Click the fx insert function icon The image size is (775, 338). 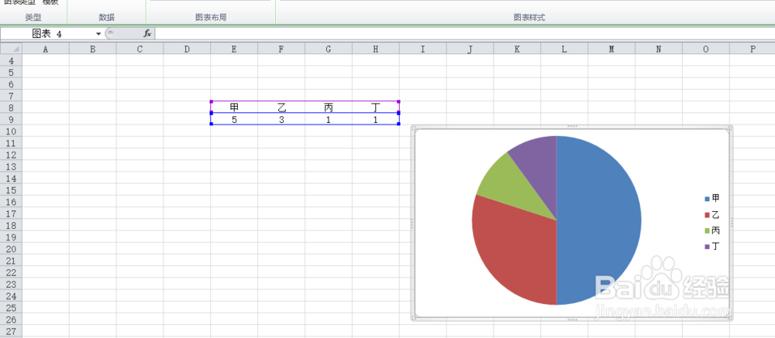[x=146, y=33]
